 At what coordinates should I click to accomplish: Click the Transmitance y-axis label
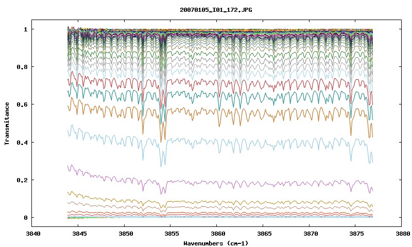[7, 123]
